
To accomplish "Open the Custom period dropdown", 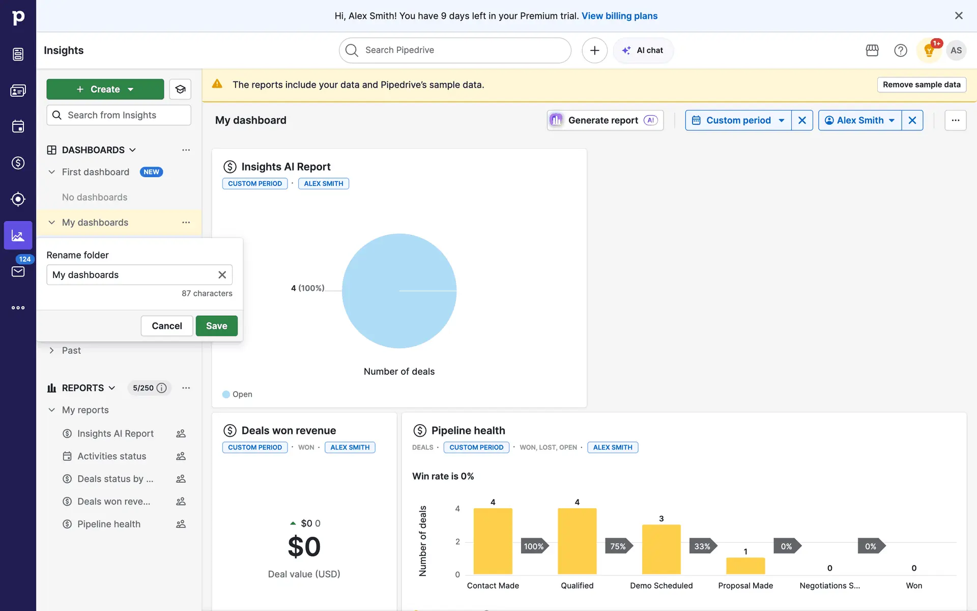I will pyautogui.click(x=738, y=121).
